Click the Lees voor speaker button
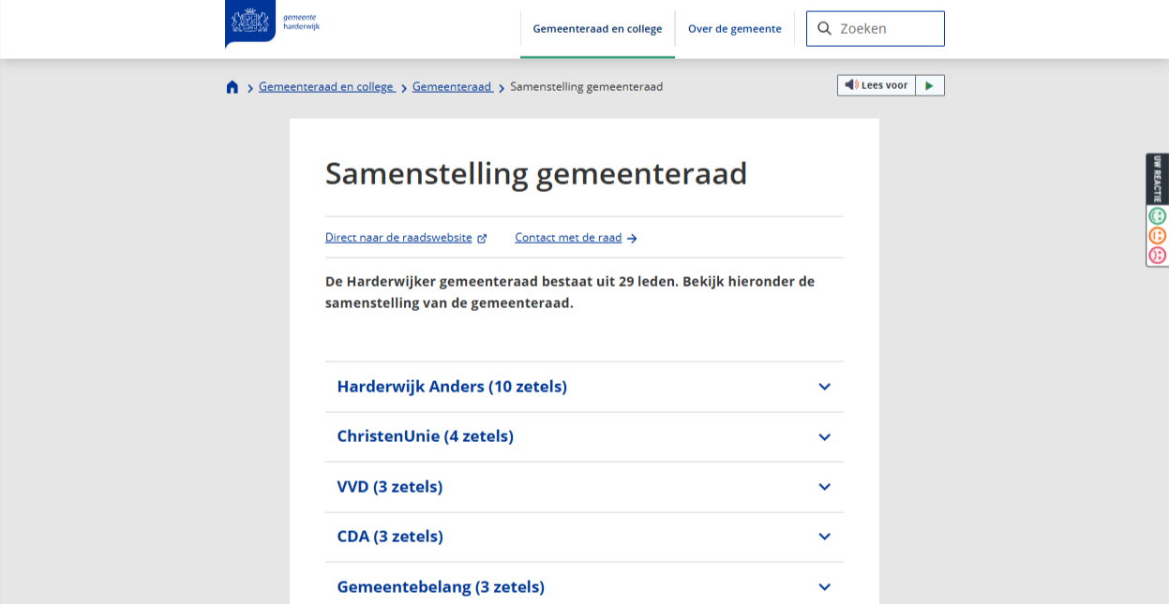This screenshot has height=604, width=1169. point(877,85)
